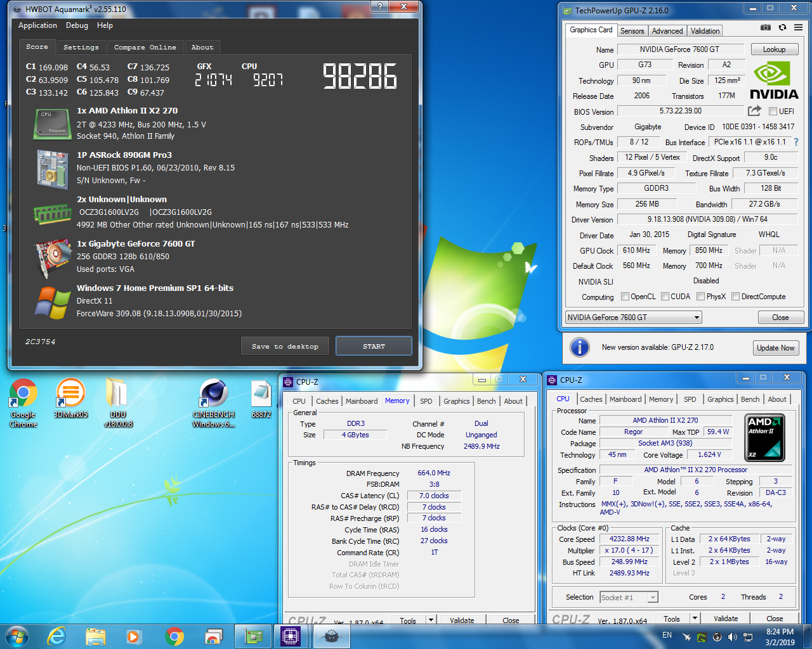This screenshot has height=649, width=812.
Task: Open the Sensors tab in GPU-Z
Action: click(632, 30)
